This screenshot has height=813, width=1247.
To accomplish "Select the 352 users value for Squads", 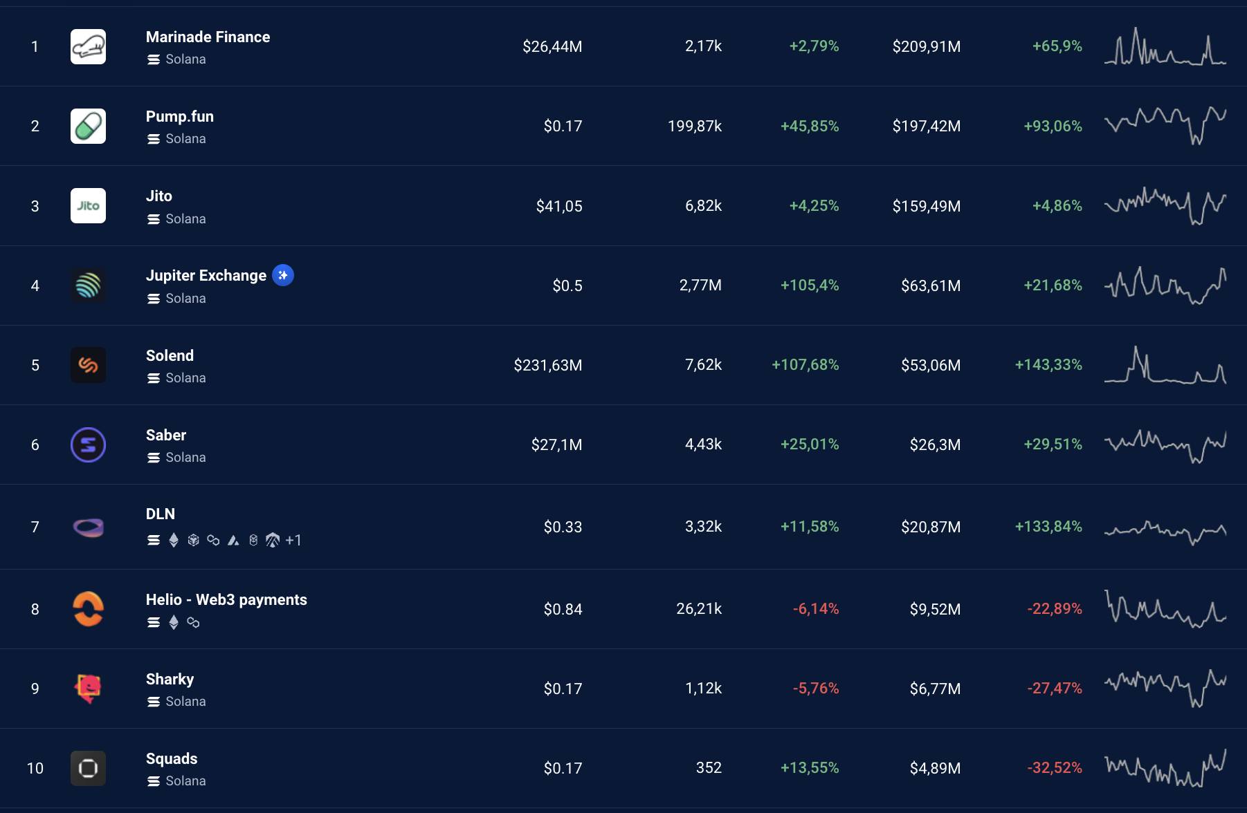I will pos(709,767).
